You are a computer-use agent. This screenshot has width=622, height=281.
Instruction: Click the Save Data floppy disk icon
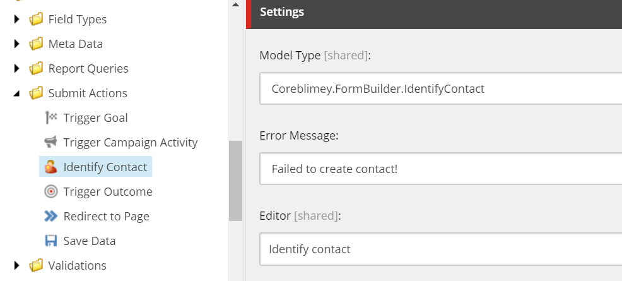(50, 241)
